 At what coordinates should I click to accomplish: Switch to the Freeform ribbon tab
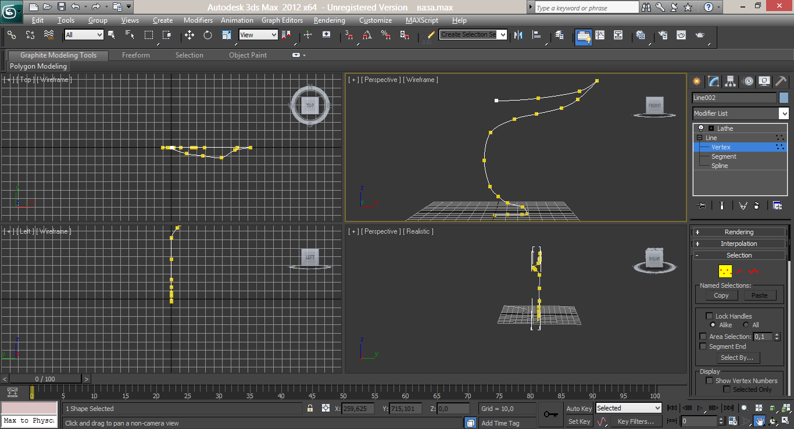136,55
